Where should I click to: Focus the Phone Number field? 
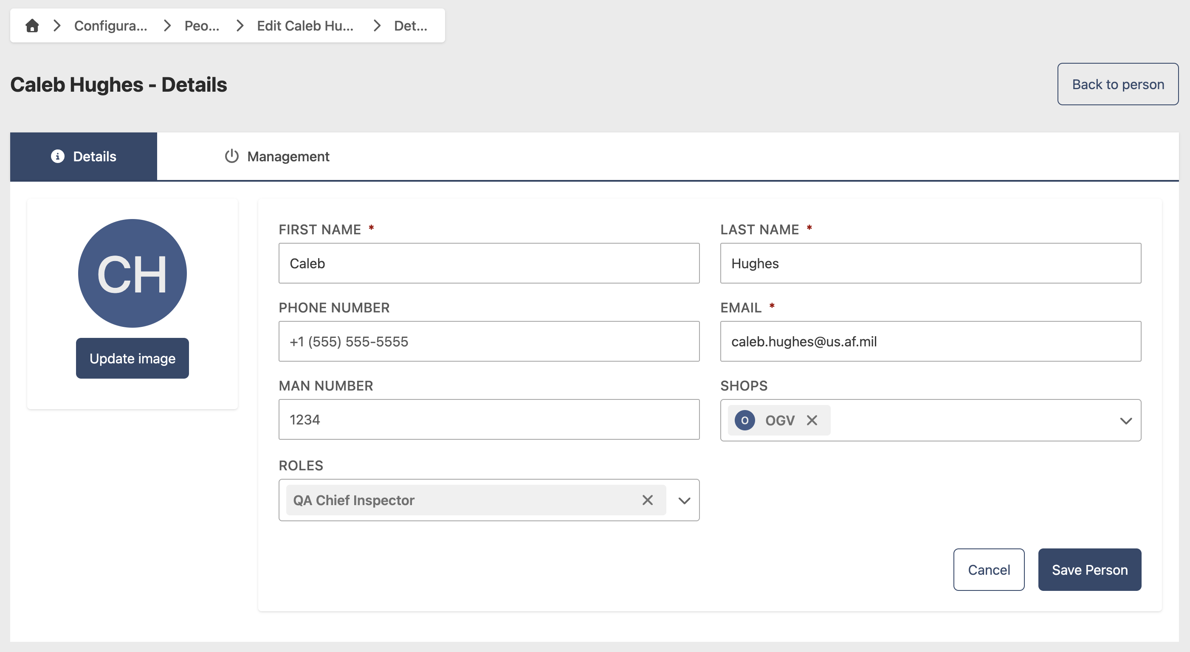point(489,341)
